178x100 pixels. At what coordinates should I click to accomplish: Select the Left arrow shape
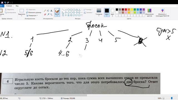(x=77, y=12)
